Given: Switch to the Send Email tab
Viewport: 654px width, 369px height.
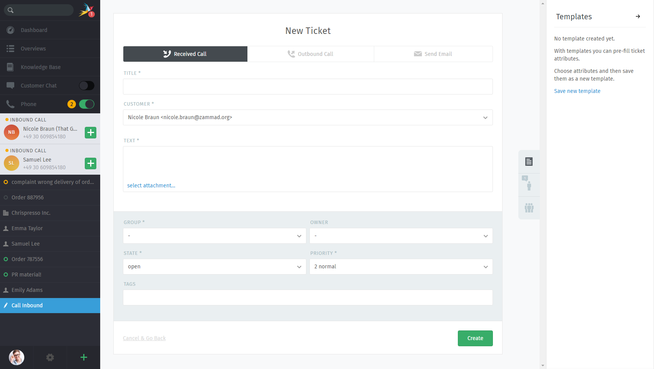Looking at the screenshot, I should point(433,54).
